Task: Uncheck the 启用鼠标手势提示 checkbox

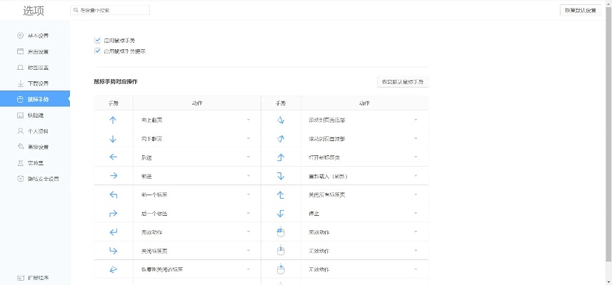Action: (x=97, y=51)
